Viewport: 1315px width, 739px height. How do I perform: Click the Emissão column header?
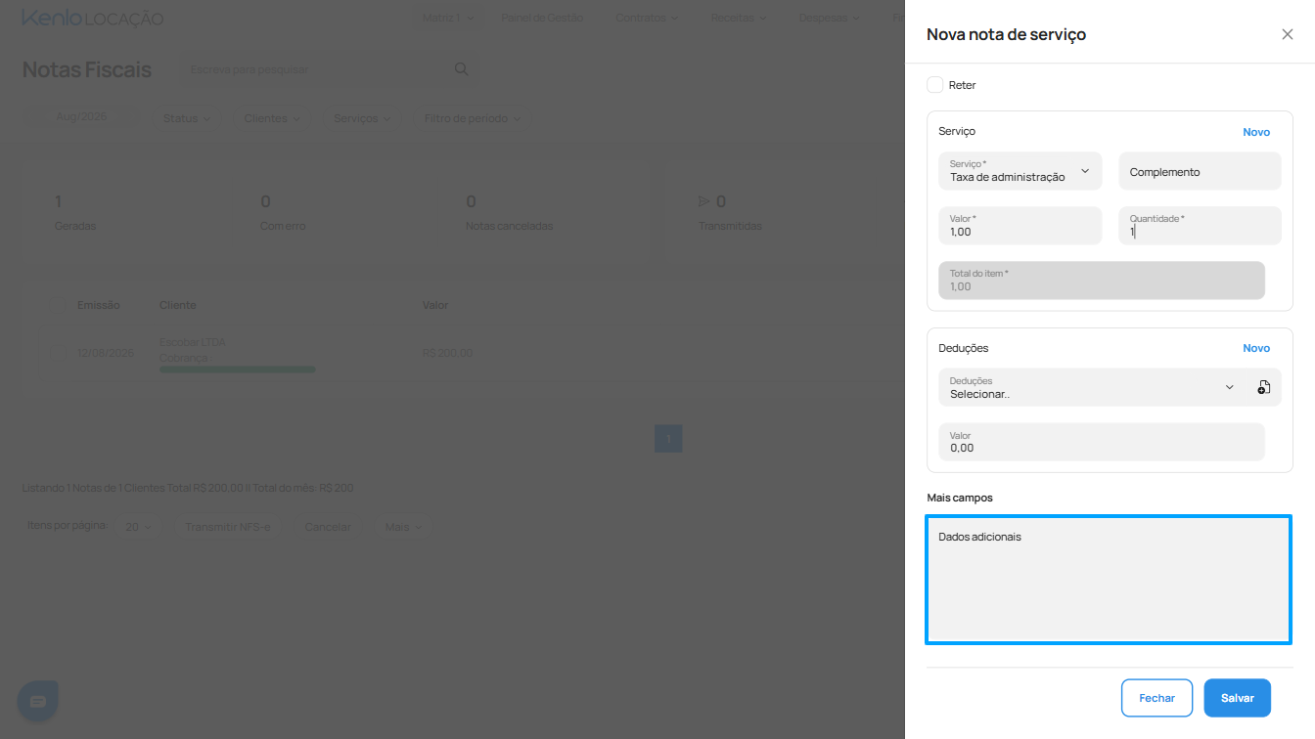point(99,305)
